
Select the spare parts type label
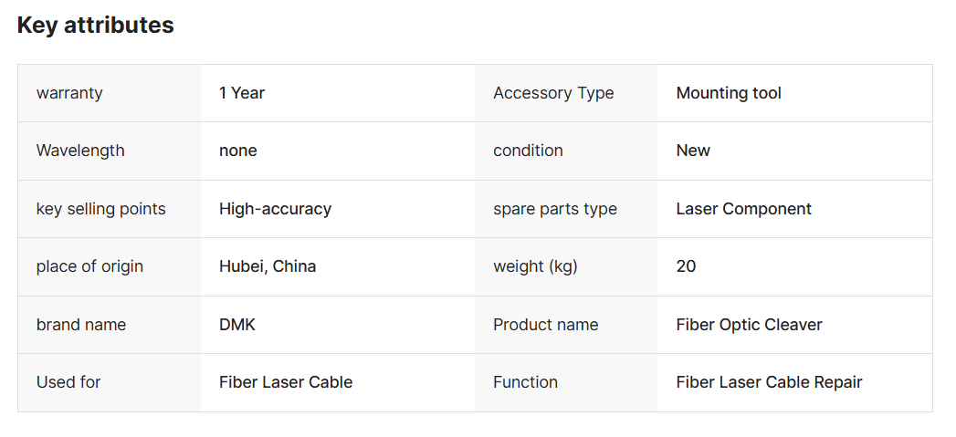(x=555, y=209)
